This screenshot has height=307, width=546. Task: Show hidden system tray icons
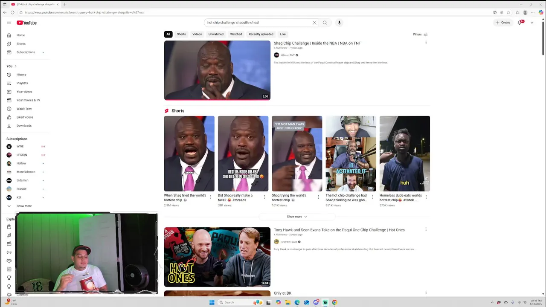click(x=492, y=302)
